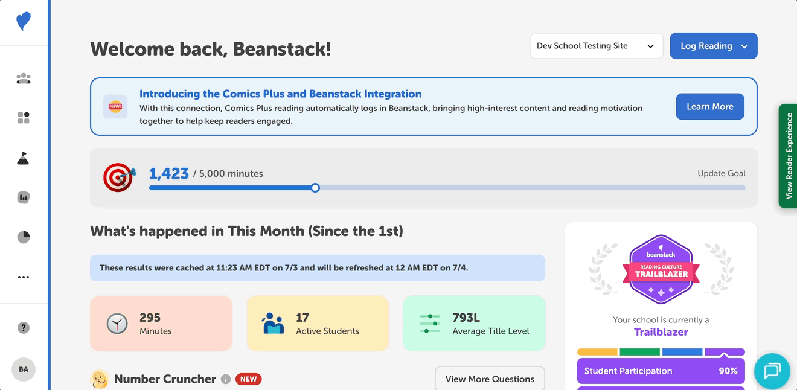Expand the Student Participation 90% bar
The width and height of the screenshot is (797, 390).
(661, 371)
